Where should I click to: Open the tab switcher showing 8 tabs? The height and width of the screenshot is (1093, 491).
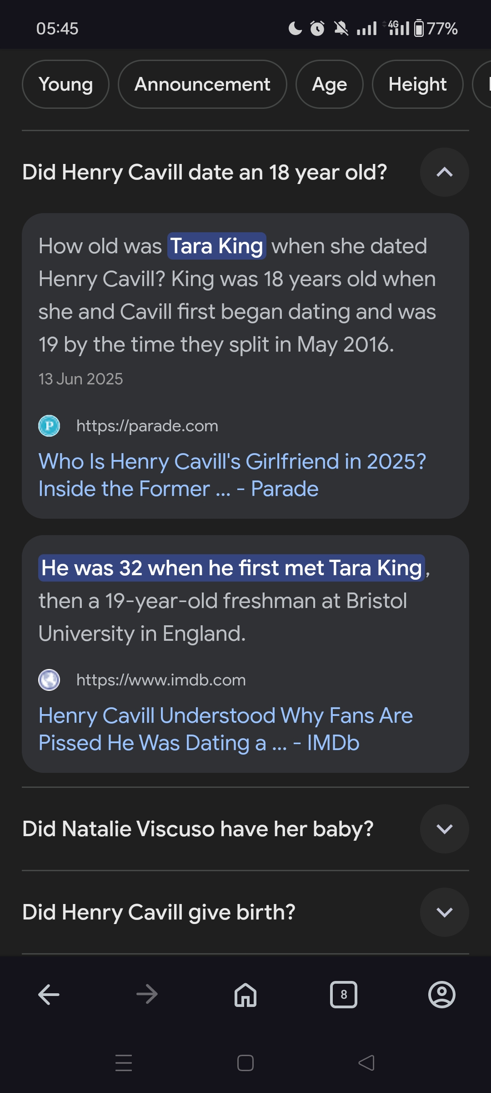point(344,995)
